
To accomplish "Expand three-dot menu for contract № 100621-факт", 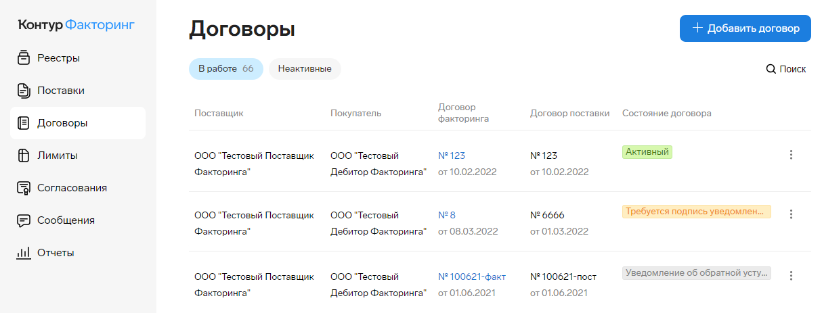I will coord(790,275).
